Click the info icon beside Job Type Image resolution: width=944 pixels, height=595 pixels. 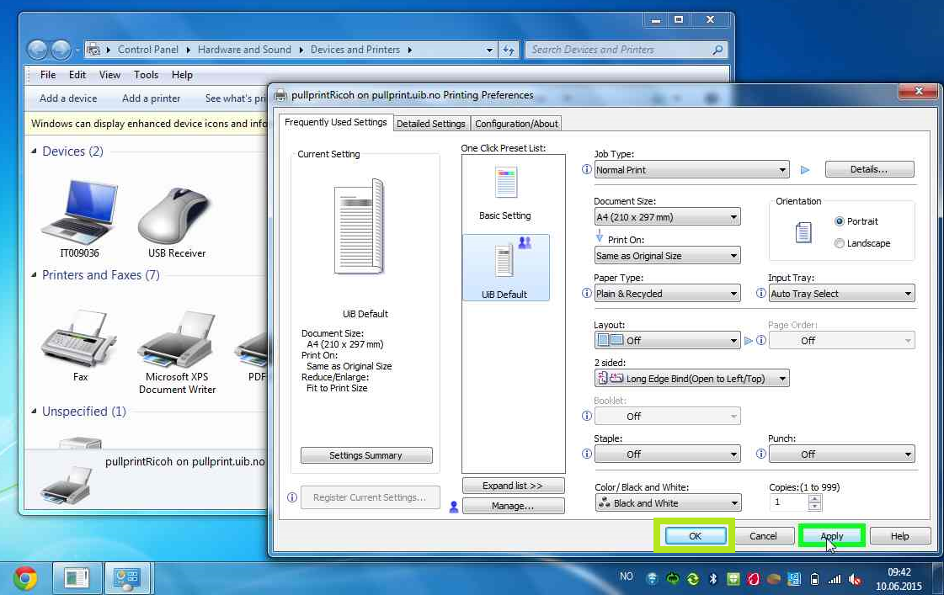coord(586,170)
